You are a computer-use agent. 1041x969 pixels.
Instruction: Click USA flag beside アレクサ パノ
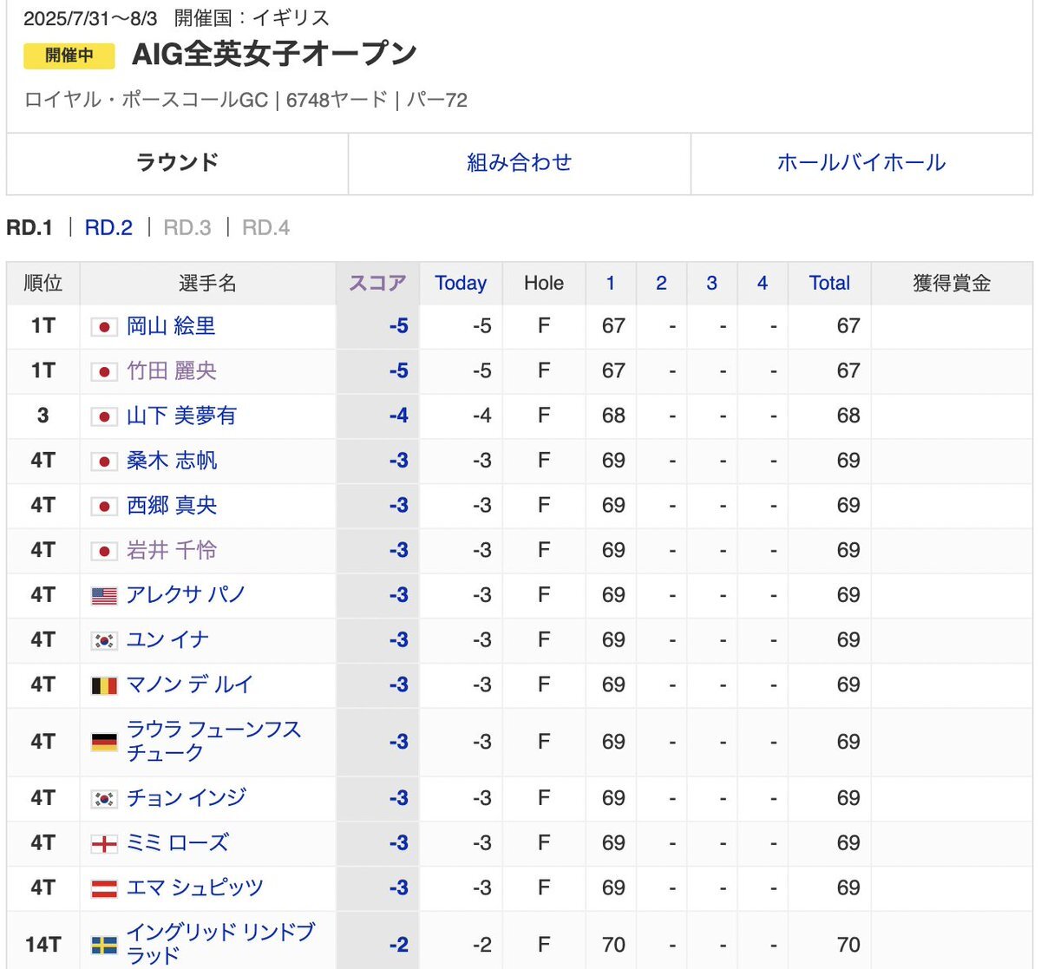click(104, 596)
